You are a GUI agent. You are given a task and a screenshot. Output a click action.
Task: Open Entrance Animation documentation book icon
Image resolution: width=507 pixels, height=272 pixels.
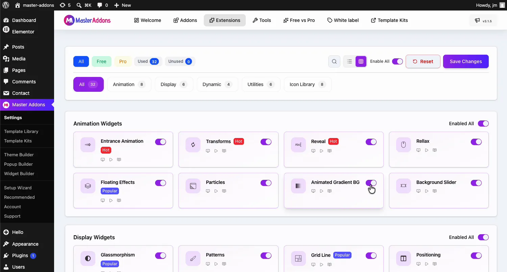[119, 160]
